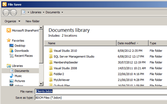The height and width of the screenshot is (104, 167).
Task: Select Pictures library in navigation pane
Action: (20, 81)
